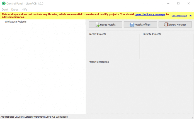The image size is (194, 119).
Task: Select the Workspace Projects tree item
Action: (x=16, y=21)
